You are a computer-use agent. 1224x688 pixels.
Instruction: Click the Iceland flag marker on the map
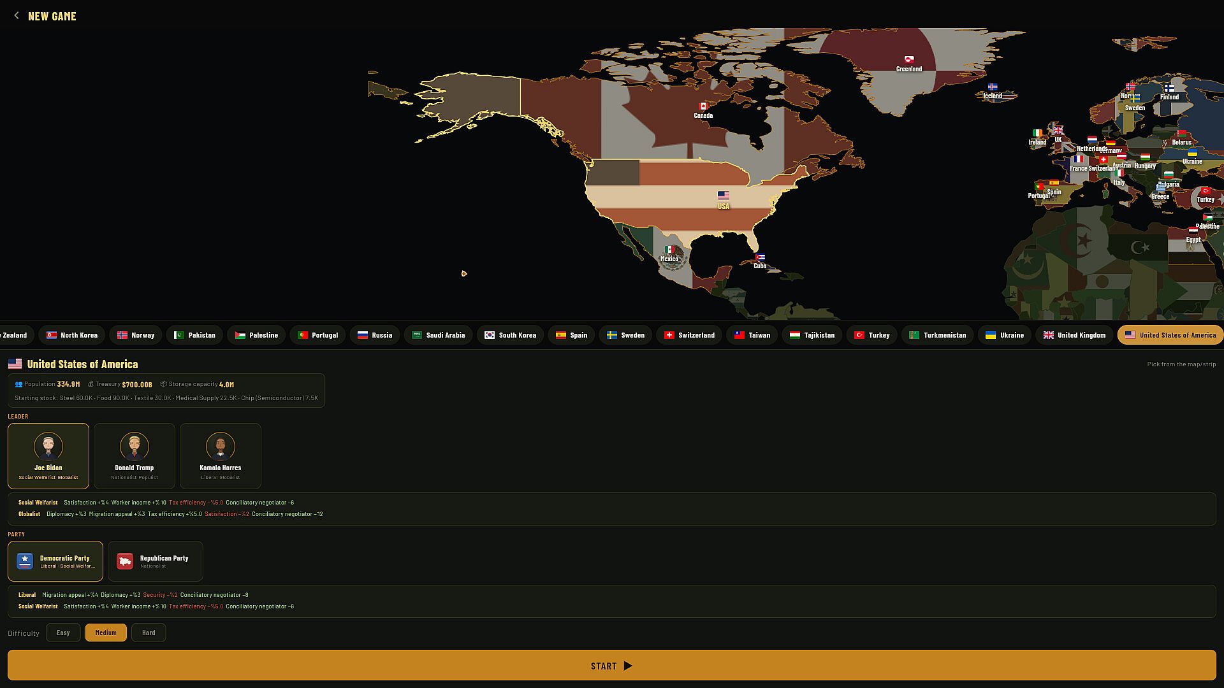[x=993, y=87]
